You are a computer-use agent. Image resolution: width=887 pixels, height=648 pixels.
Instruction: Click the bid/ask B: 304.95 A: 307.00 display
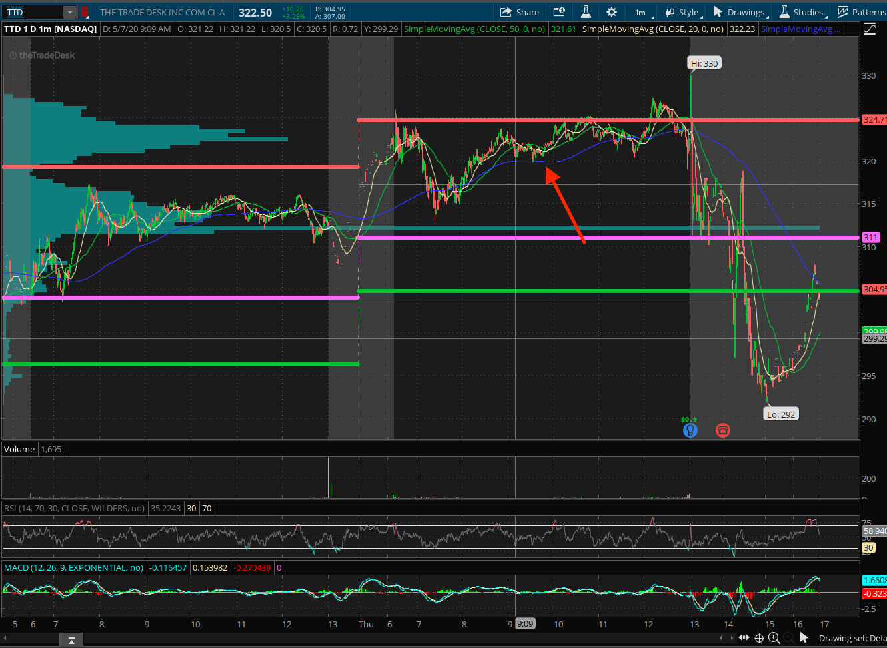tap(330, 13)
